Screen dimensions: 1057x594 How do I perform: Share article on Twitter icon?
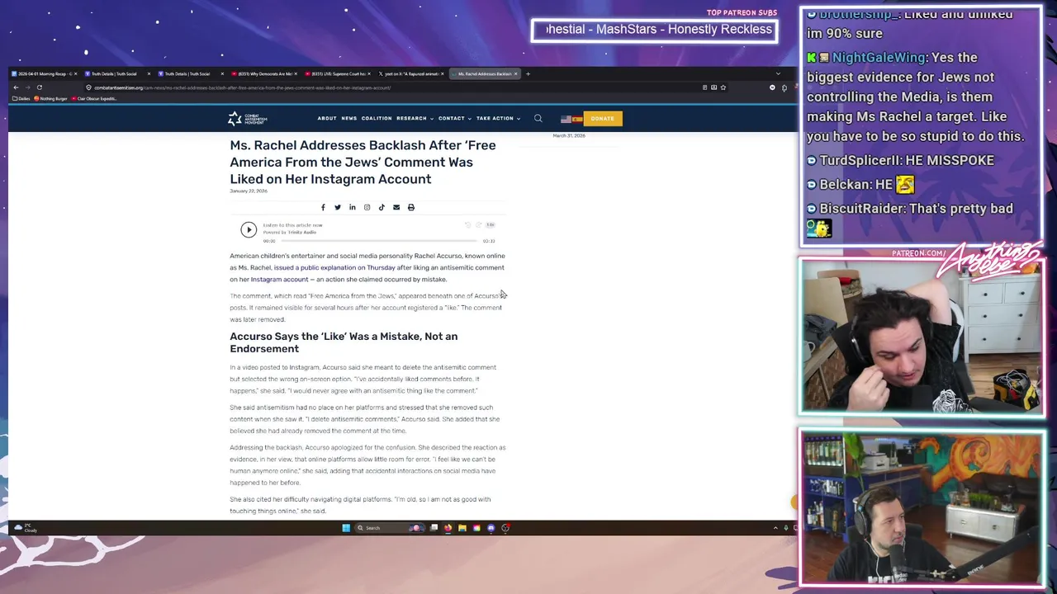(337, 207)
